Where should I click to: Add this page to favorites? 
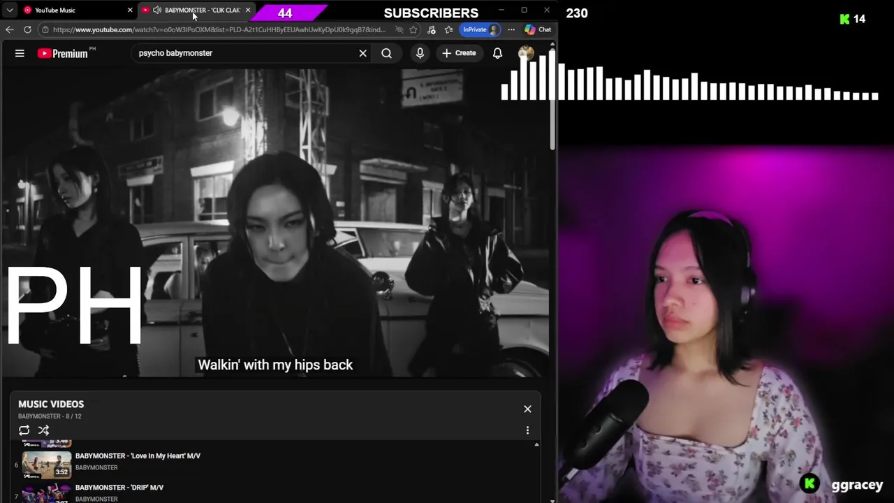[413, 29]
